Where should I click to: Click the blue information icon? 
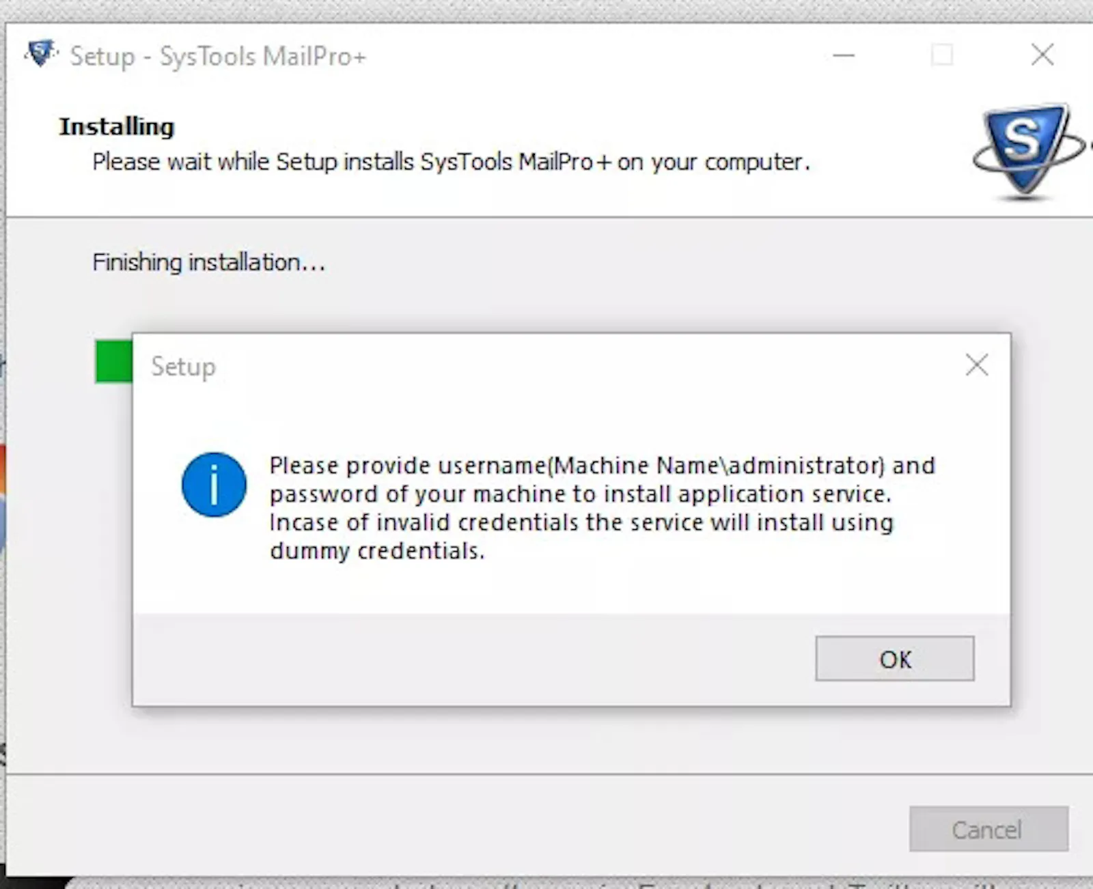tap(214, 485)
